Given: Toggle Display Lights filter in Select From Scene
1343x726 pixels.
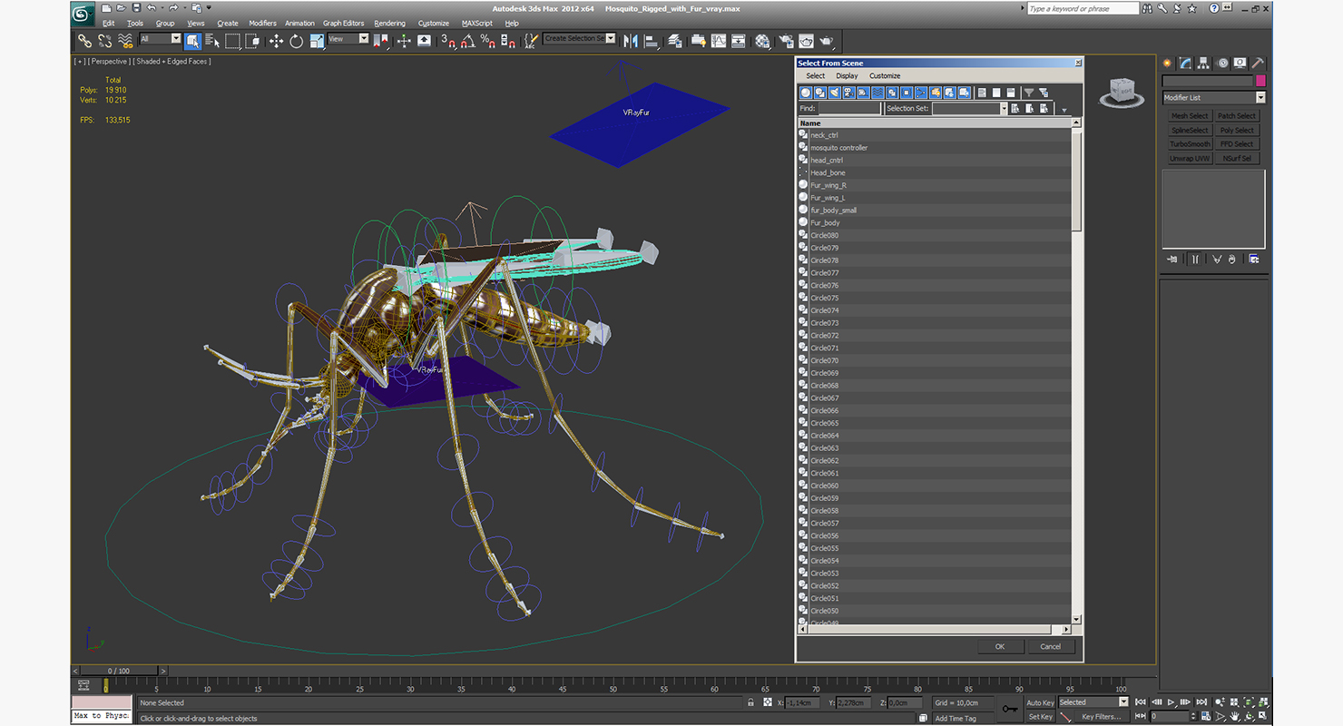Looking at the screenshot, I should pyautogui.click(x=834, y=93).
